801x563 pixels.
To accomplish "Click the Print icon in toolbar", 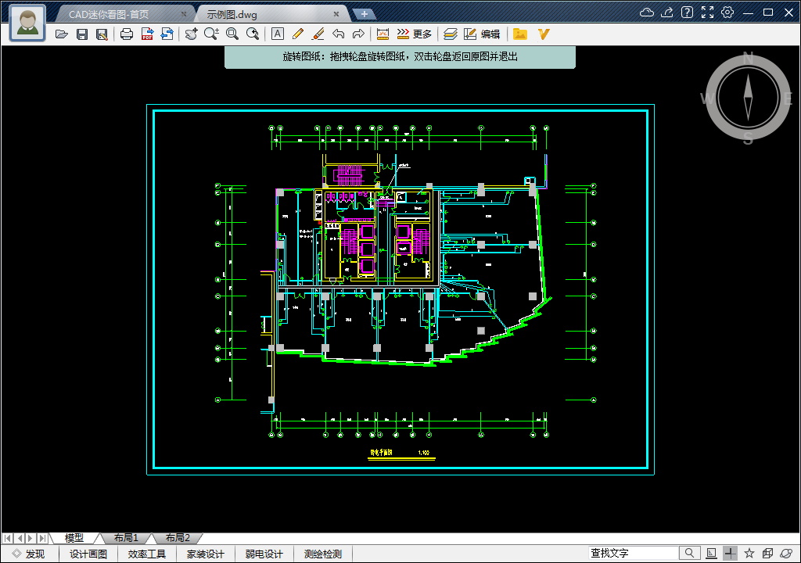I will coord(127,34).
